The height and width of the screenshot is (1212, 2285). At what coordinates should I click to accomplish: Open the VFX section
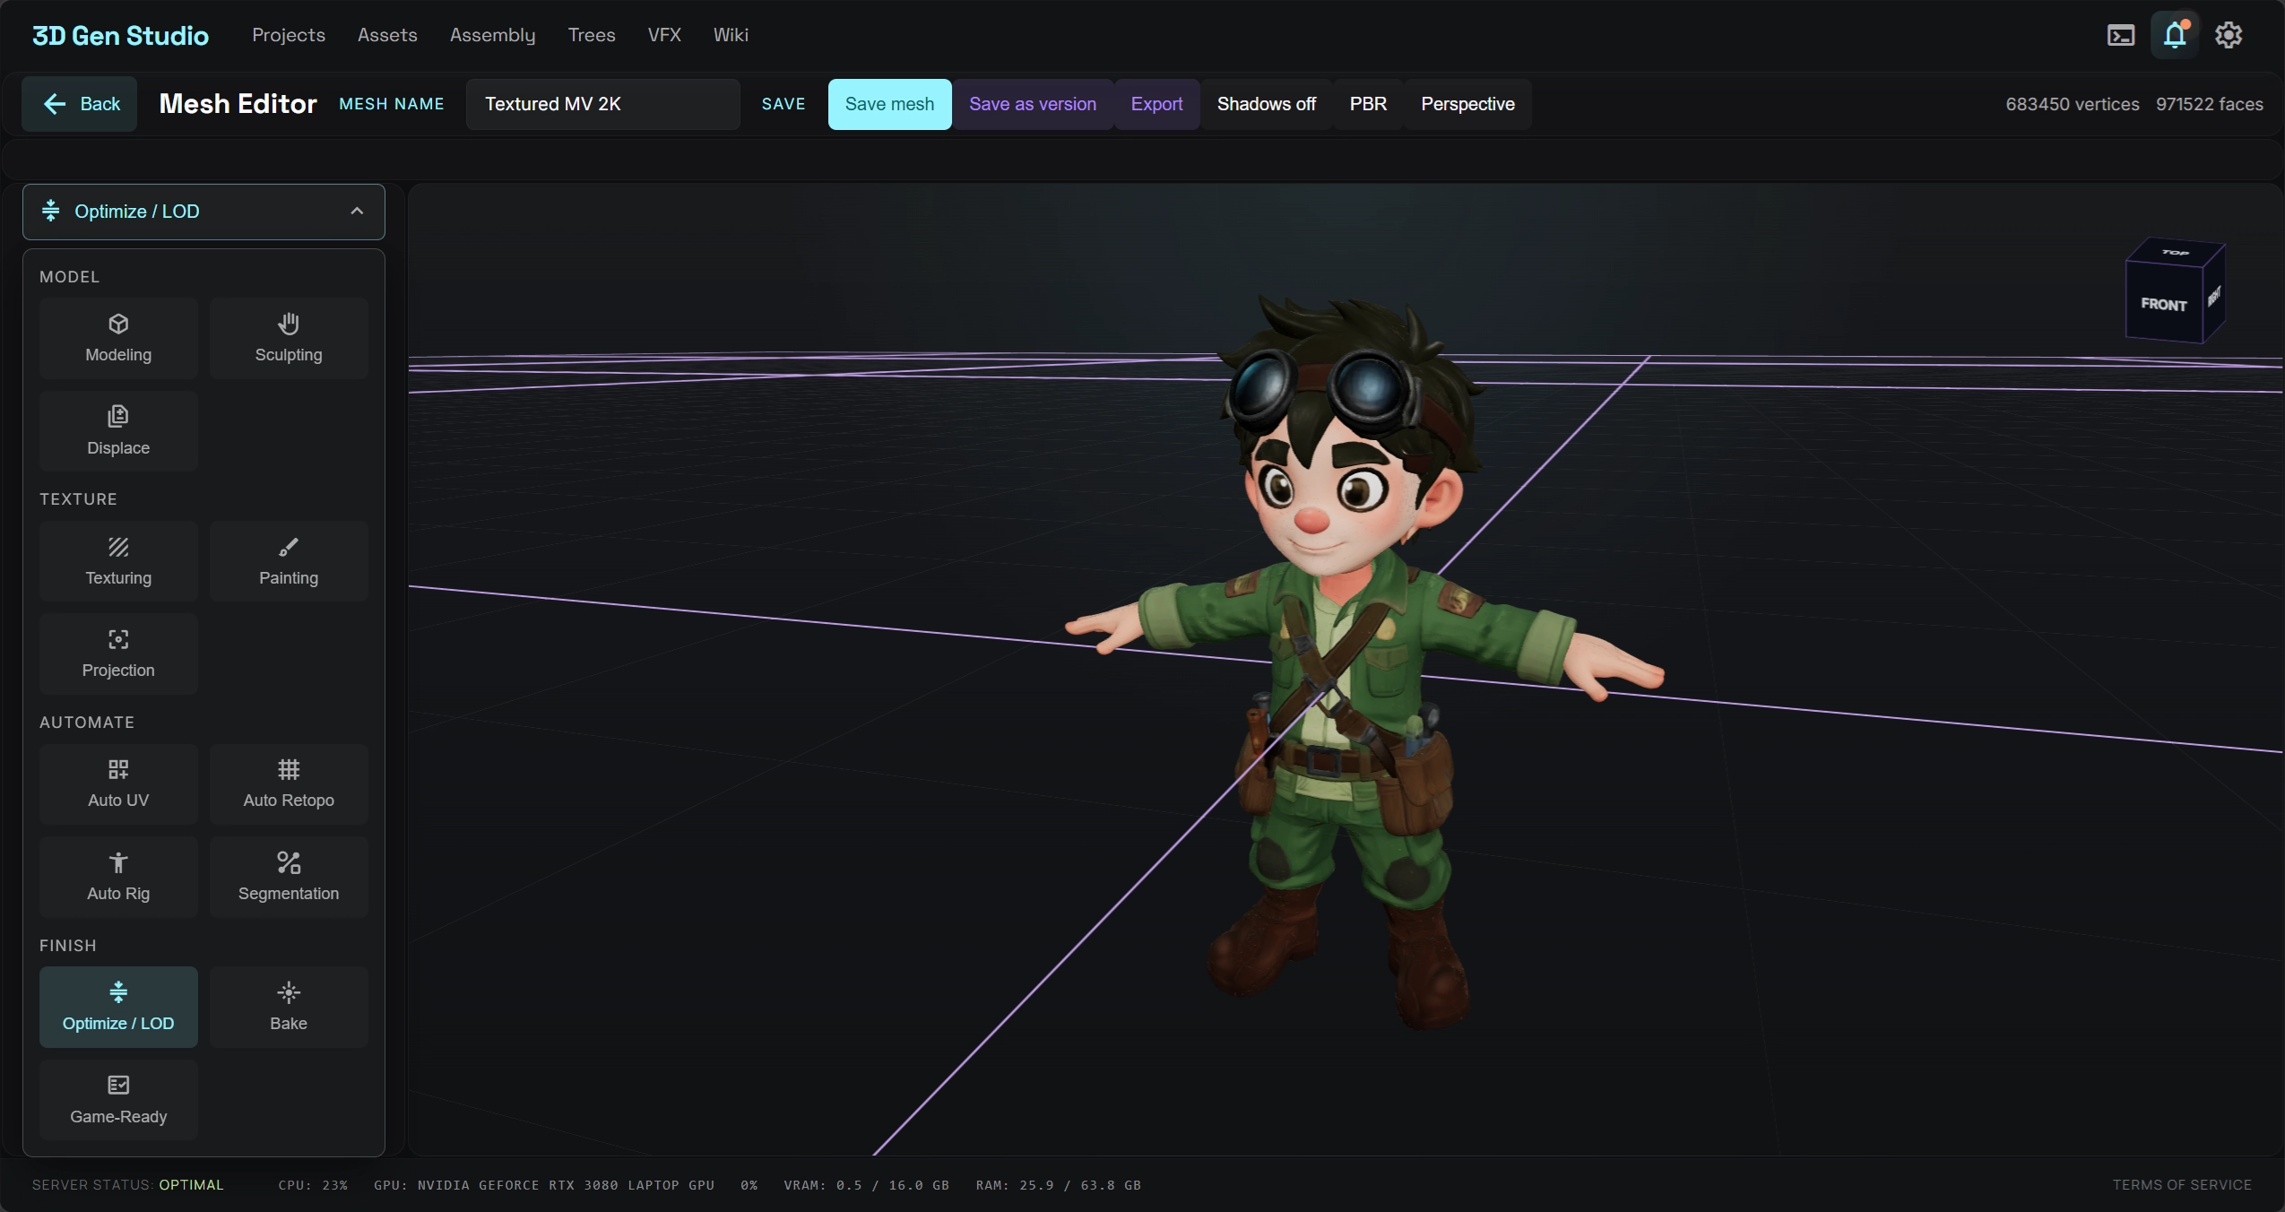(x=664, y=35)
